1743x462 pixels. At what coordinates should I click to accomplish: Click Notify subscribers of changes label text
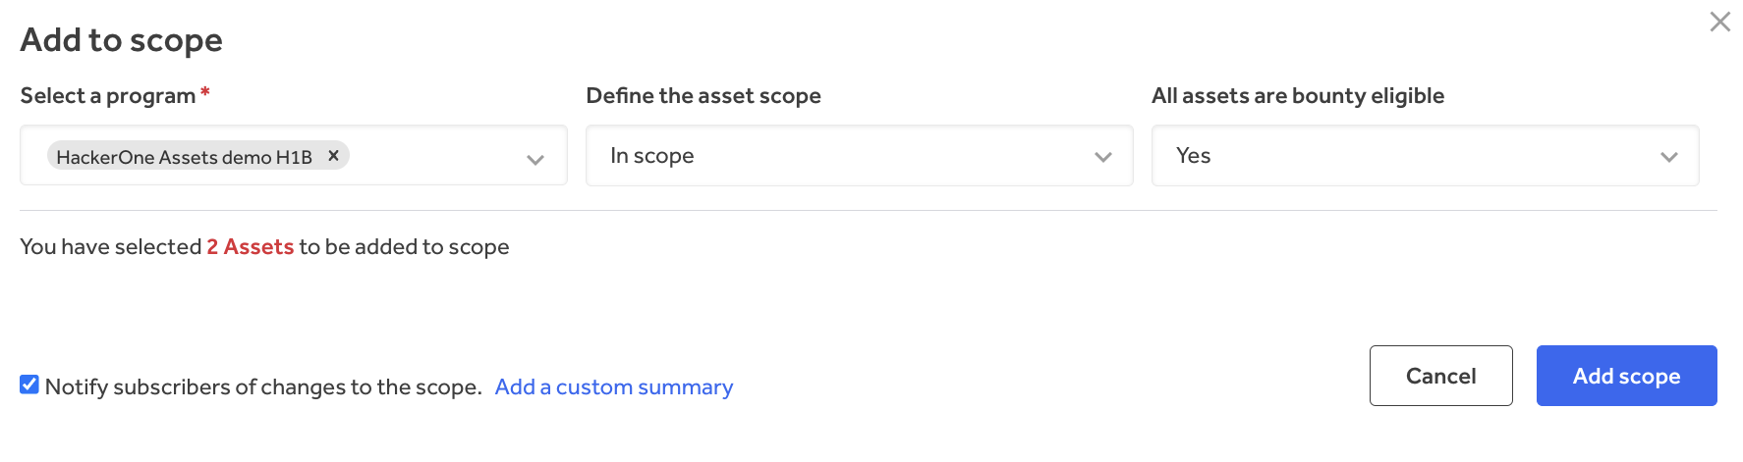pyautogui.click(x=263, y=386)
